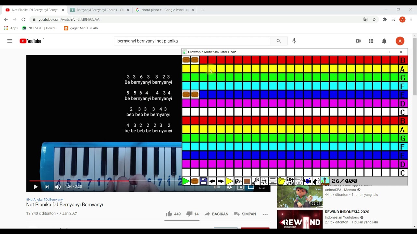Open the gagal Midi Full Album bookmark
Image resolution: width=417 pixels, height=234 pixels.
click(x=82, y=28)
